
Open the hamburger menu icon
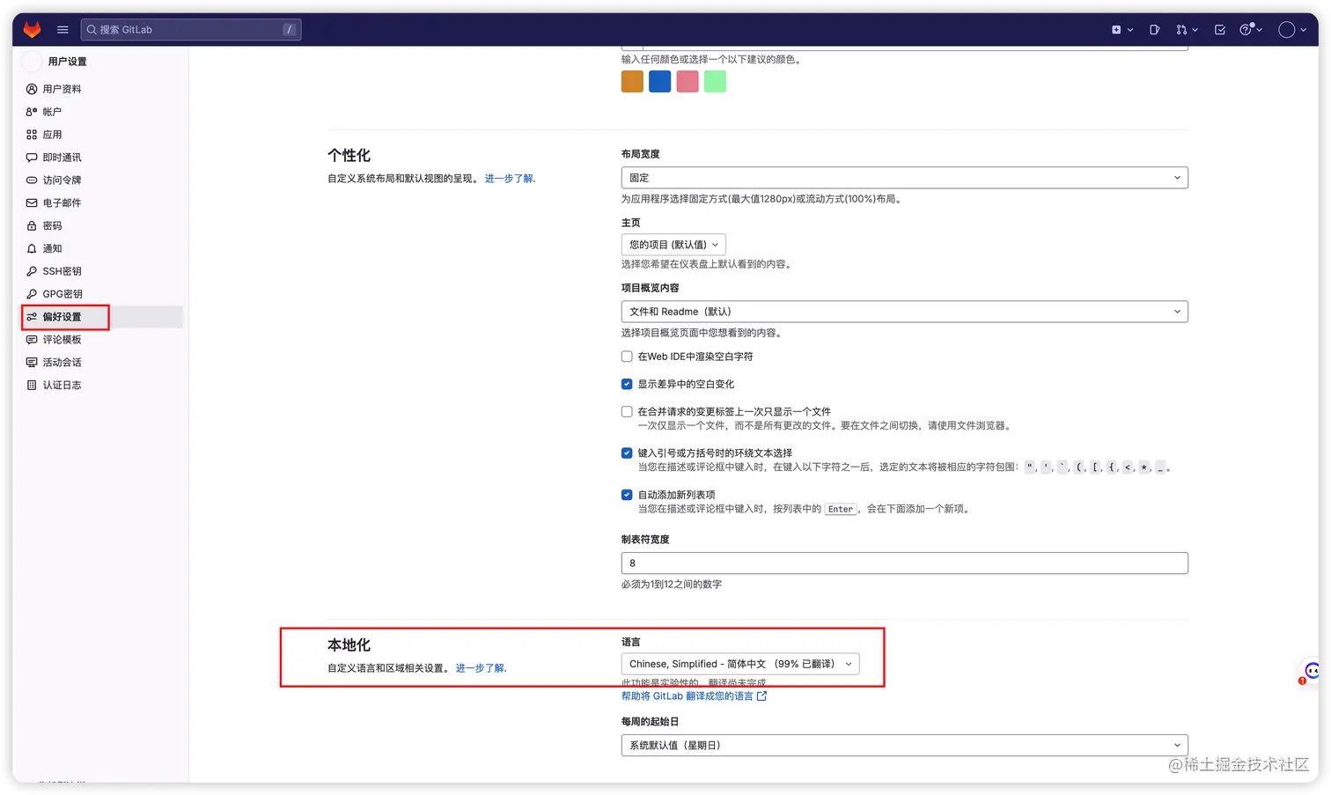[63, 29]
